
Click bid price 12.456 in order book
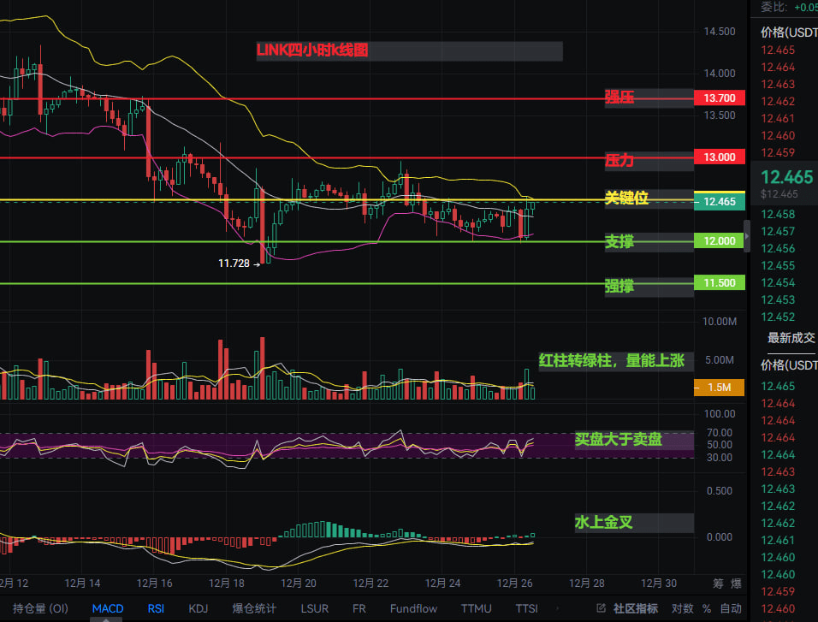coord(778,248)
